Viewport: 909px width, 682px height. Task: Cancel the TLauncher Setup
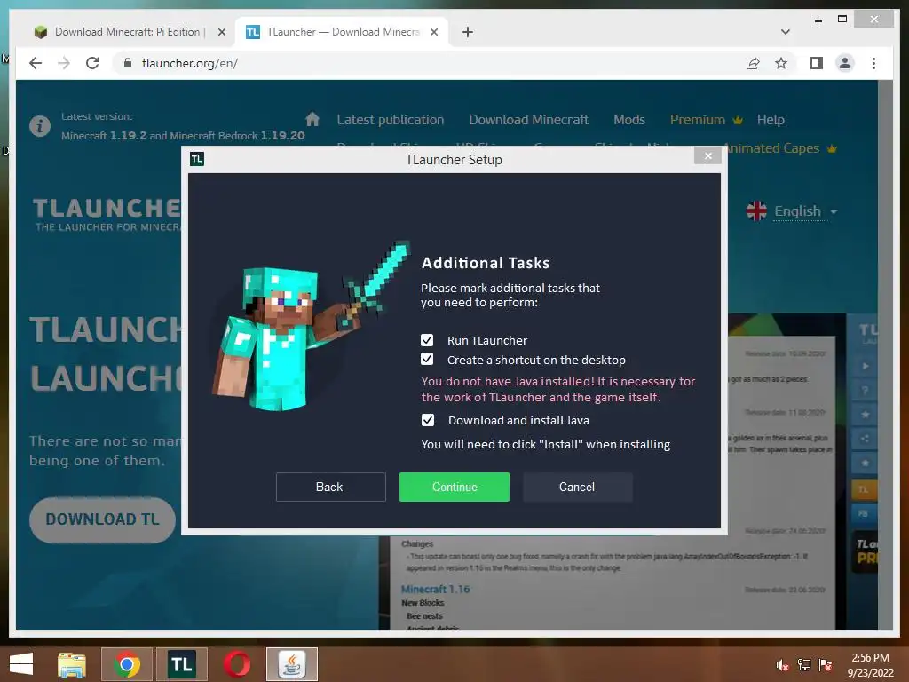tap(577, 488)
